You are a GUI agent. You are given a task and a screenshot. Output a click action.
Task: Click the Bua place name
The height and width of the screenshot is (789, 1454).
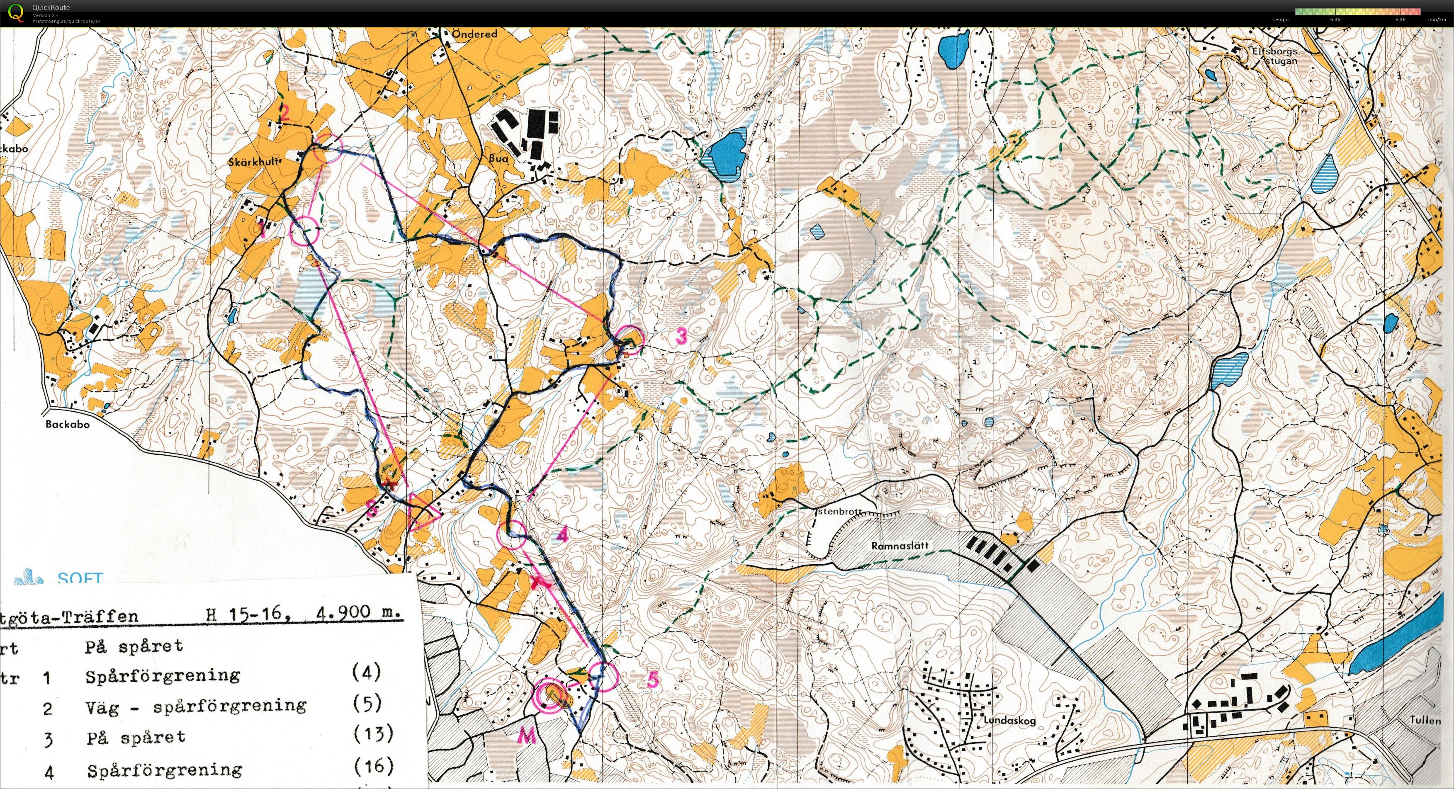pos(499,159)
